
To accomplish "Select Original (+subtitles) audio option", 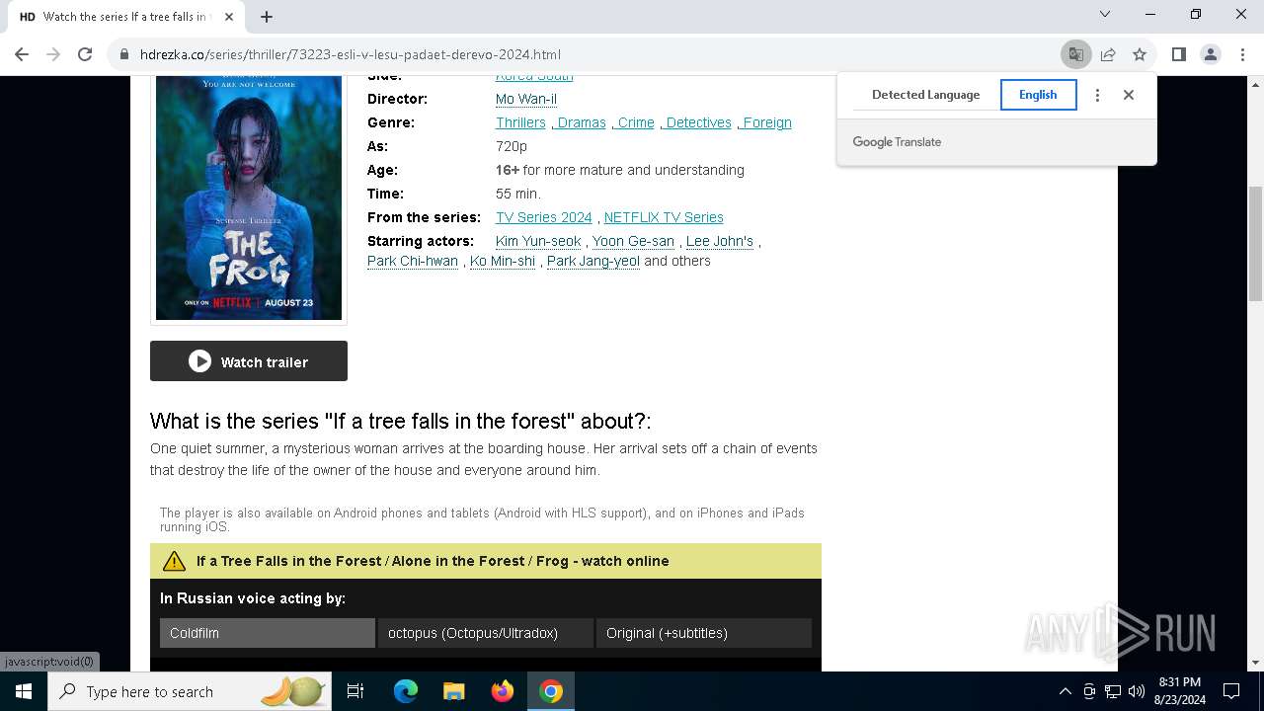I will [x=703, y=633].
